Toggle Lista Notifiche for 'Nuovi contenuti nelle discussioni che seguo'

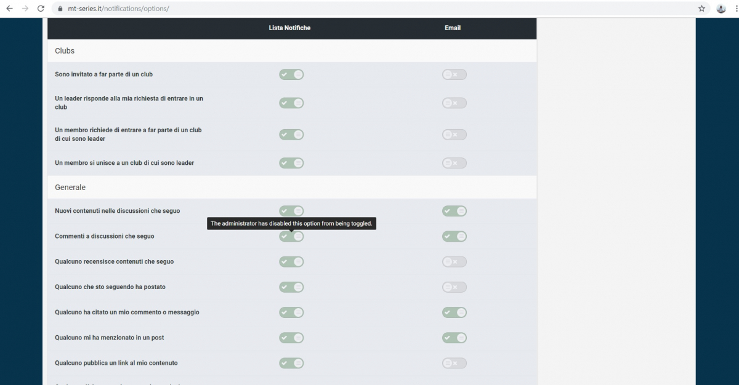pyautogui.click(x=291, y=211)
